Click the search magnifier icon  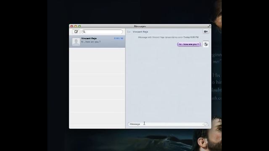84,32
